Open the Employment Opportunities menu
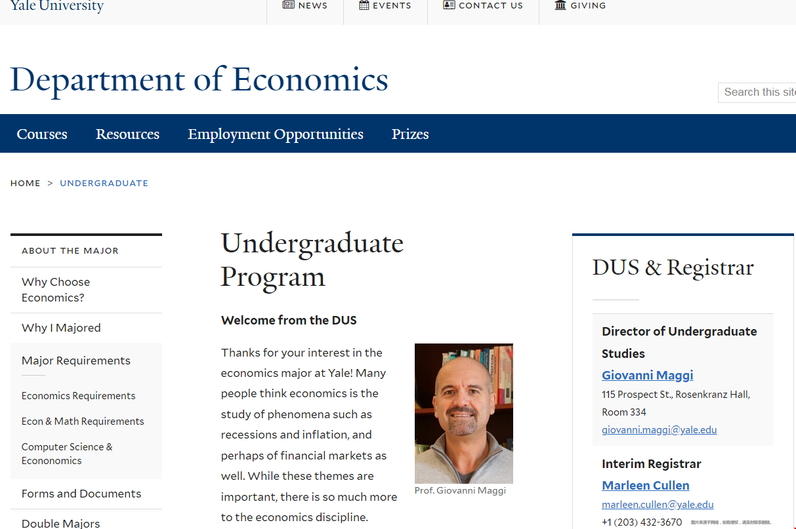This screenshot has height=529, width=796. point(276,134)
